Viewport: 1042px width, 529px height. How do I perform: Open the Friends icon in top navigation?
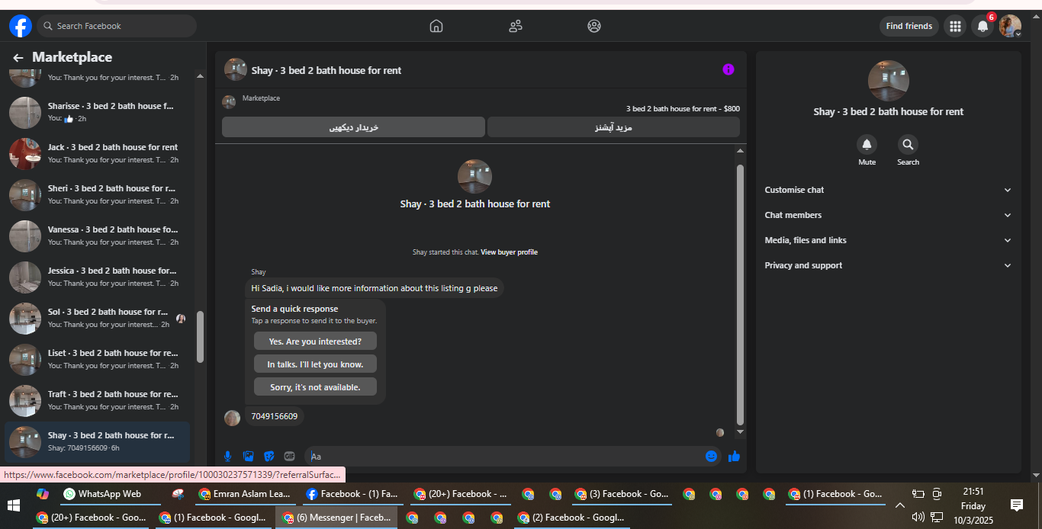pyautogui.click(x=516, y=26)
